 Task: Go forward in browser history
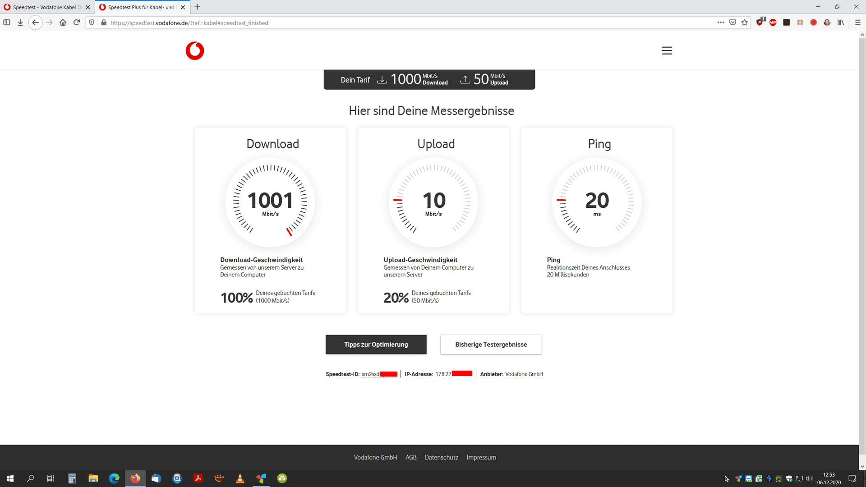pos(50,23)
